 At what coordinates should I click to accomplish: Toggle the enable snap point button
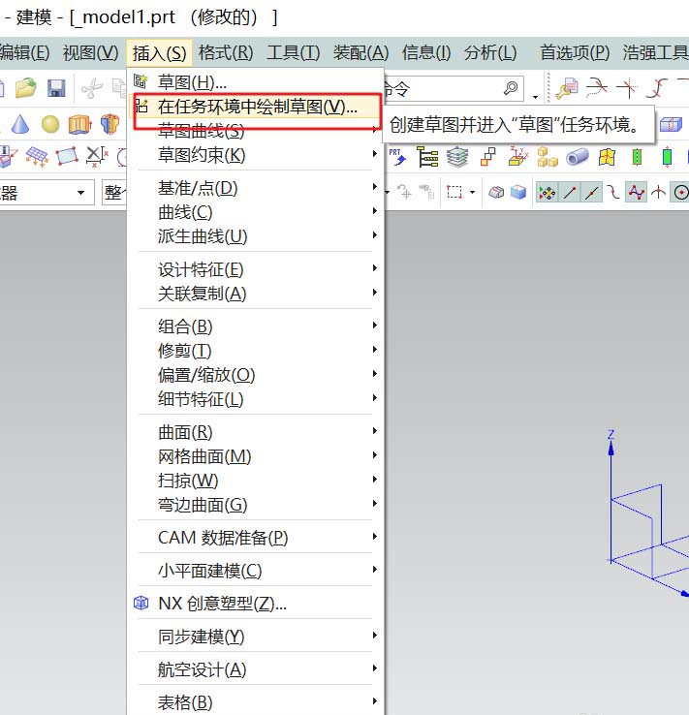point(547,193)
